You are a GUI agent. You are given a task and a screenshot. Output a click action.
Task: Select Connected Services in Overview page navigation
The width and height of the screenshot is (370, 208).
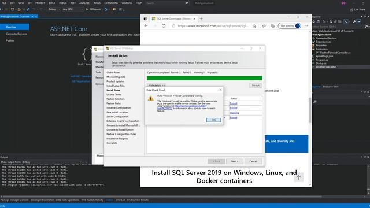(x=16, y=34)
